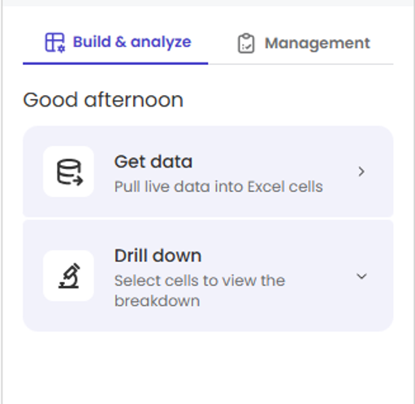Click the "Drill down" card title

158,255
